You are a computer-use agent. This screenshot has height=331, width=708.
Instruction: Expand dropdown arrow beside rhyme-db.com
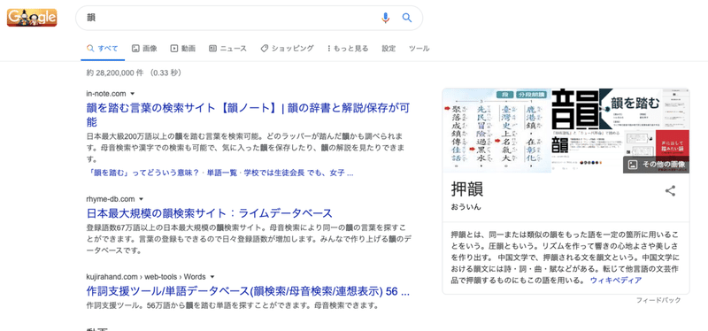pos(142,199)
